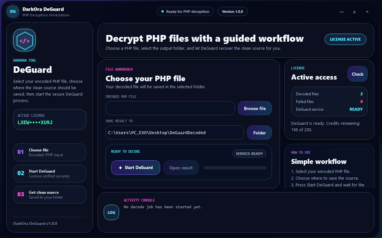
Task: Click the green ready status dot
Action: (162, 12)
